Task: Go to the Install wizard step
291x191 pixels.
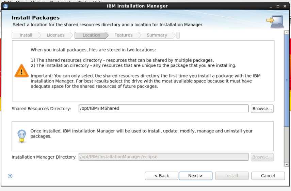Action: (x=26, y=35)
